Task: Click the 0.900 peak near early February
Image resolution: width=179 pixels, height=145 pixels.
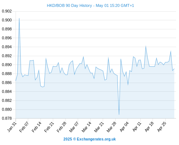Action: pyautogui.click(x=19, y=18)
